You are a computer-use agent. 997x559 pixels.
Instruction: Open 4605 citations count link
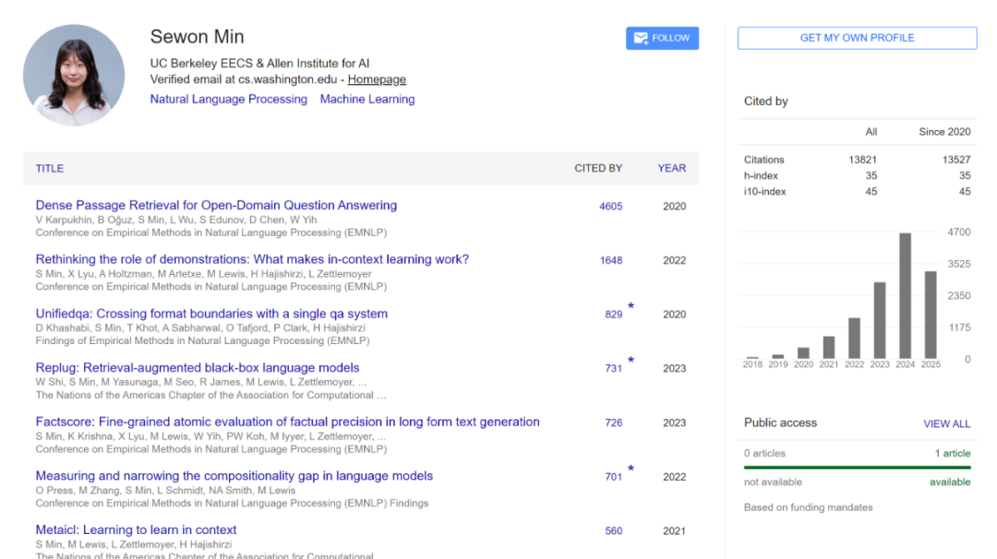pos(610,207)
